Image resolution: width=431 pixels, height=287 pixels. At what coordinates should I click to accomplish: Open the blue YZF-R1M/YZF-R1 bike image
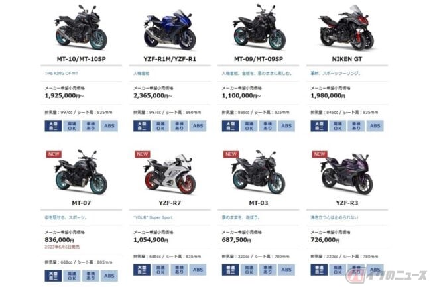[x=170, y=30]
